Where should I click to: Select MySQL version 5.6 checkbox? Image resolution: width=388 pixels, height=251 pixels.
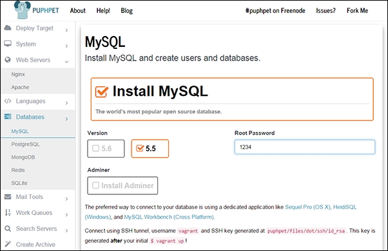[x=95, y=148]
